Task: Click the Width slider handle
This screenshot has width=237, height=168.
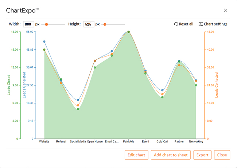Action: click(46, 24)
